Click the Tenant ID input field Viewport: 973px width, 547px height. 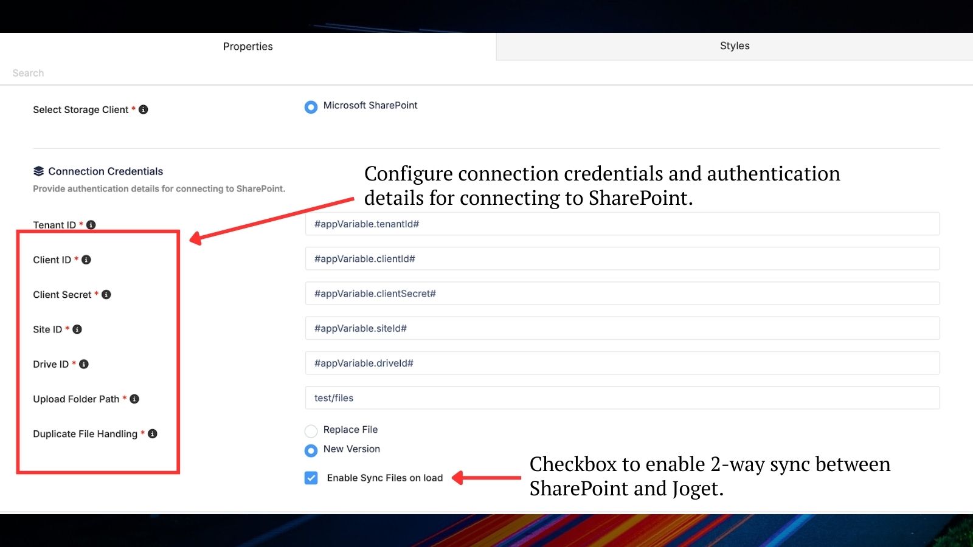tap(622, 224)
